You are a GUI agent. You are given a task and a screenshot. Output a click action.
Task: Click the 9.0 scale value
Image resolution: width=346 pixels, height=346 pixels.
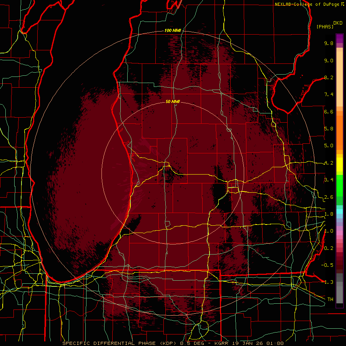coord(329,60)
